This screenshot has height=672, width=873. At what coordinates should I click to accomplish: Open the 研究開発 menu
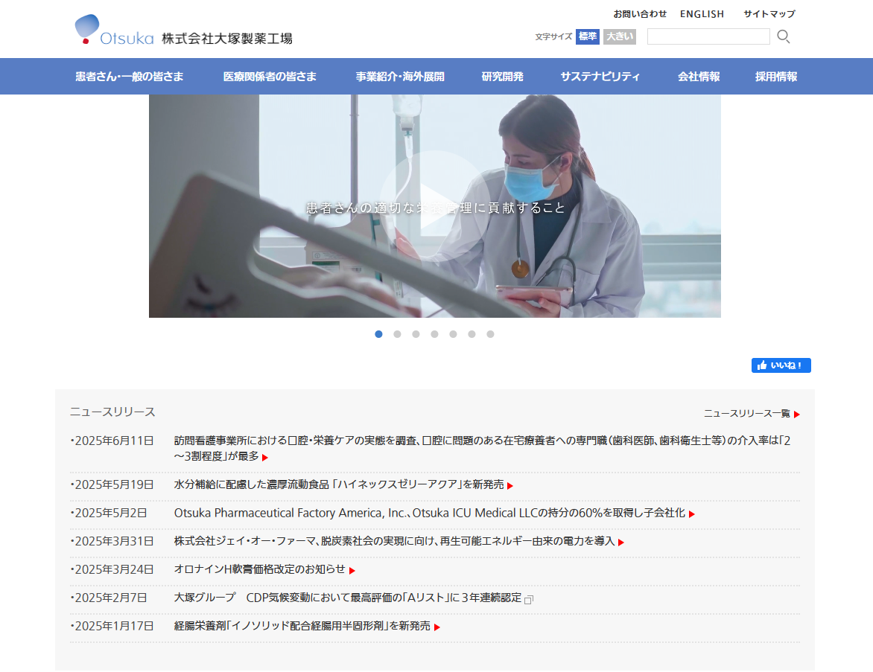[502, 77]
